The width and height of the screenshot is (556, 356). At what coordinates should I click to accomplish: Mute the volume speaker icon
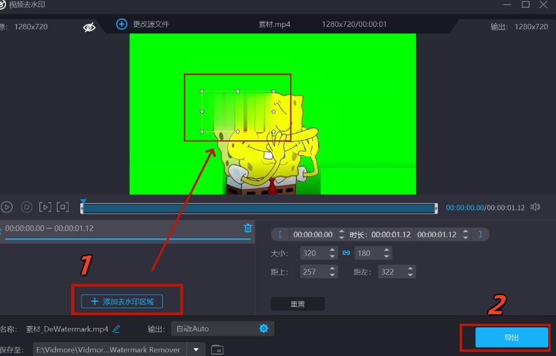coord(535,207)
